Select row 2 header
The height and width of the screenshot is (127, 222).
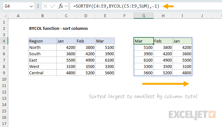point(4,28)
